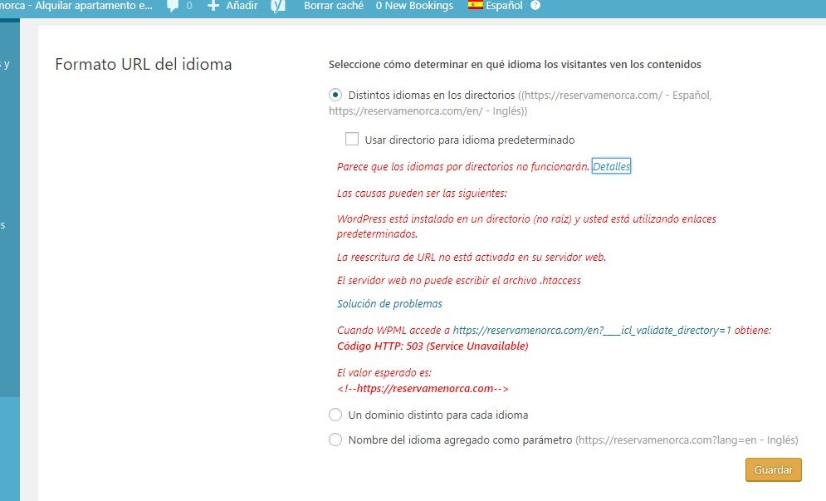Click the 'Detalles' link
The image size is (826, 501).
click(611, 166)
